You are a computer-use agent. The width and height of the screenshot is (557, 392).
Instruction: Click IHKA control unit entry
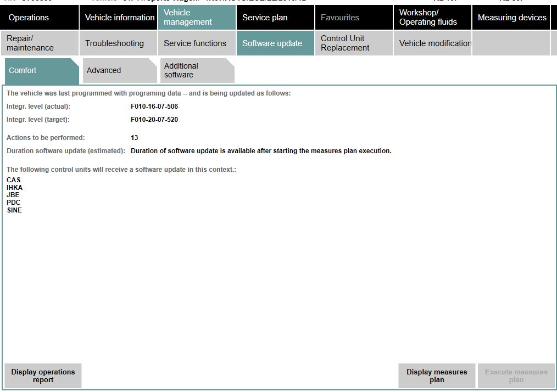15,187
